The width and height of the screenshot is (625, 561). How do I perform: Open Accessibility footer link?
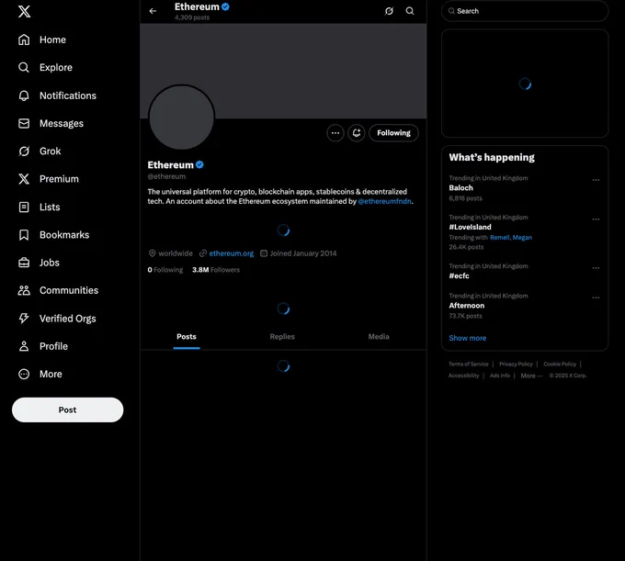[x=463, y=376]
